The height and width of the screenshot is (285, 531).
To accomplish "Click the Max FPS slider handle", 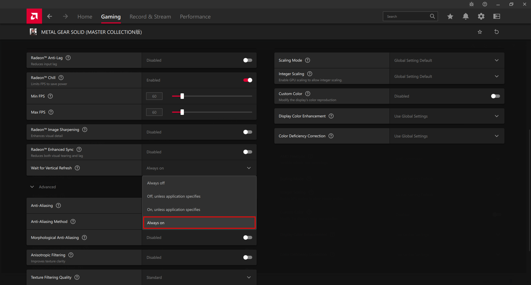I will [182, 112].
